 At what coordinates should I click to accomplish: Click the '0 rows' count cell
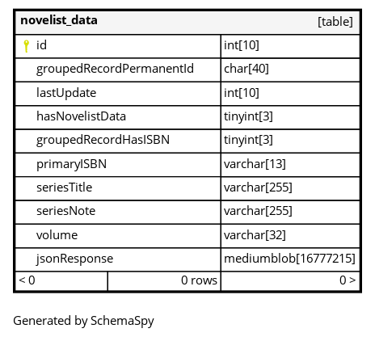tap(164, 281)
